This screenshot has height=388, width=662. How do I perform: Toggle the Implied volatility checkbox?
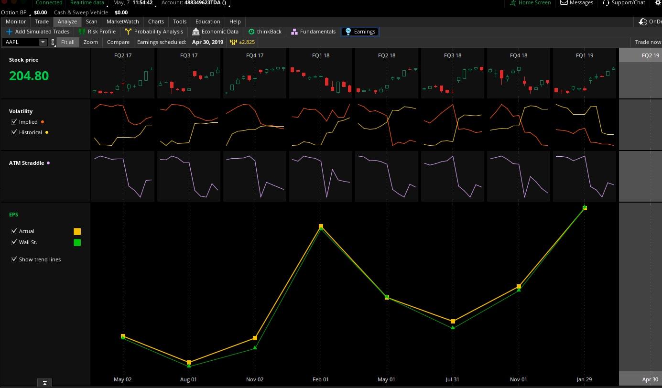[14, 121]
